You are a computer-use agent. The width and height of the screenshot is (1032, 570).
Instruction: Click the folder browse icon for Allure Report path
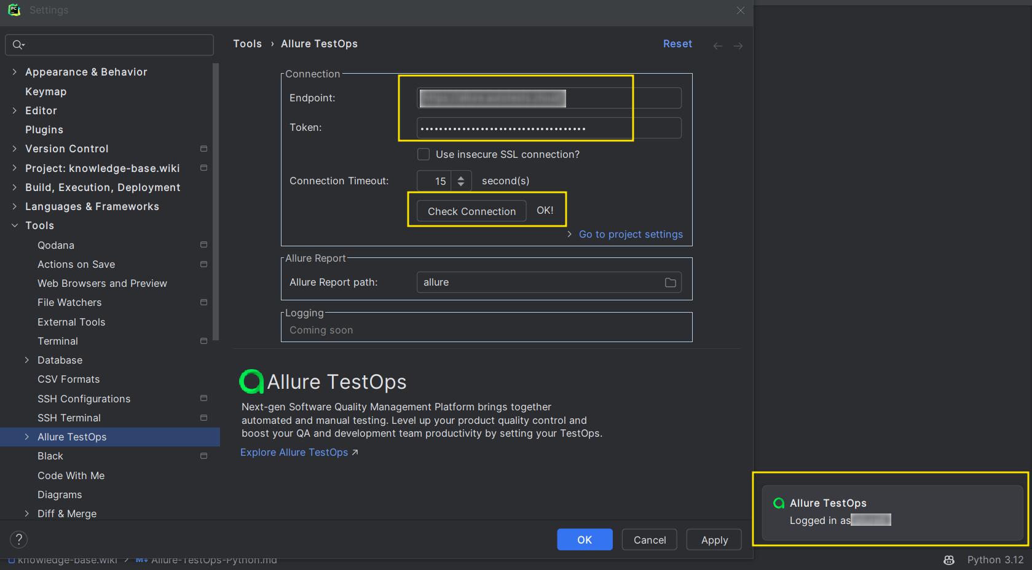click(x=670, y=283)
